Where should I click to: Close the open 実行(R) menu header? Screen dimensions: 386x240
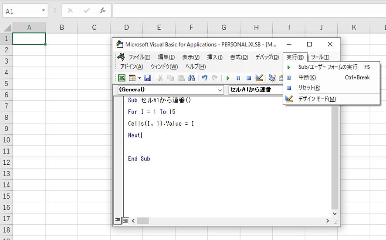[295, 57]
